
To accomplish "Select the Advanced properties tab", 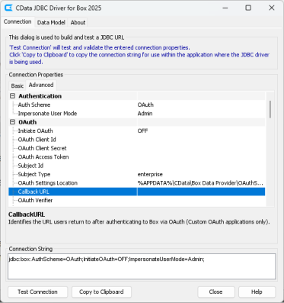I will click(41, 85).
